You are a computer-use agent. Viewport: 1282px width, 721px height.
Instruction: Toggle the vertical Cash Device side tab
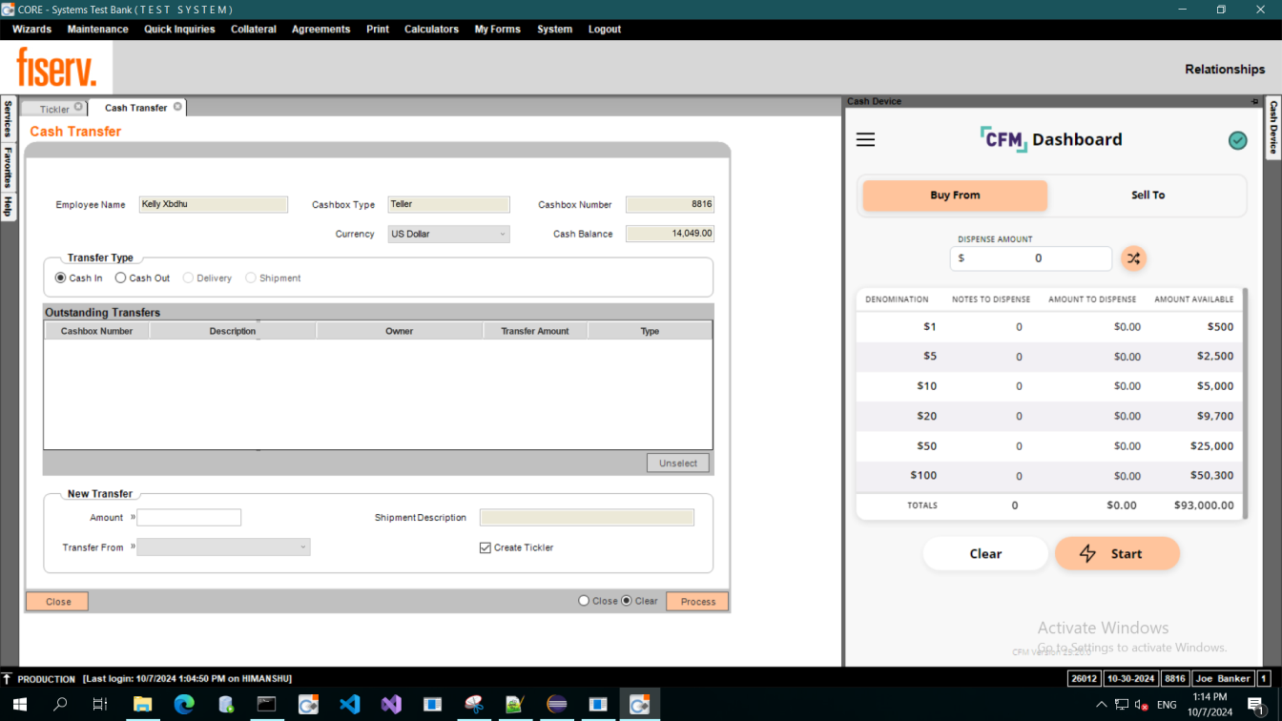[1273, 127]
